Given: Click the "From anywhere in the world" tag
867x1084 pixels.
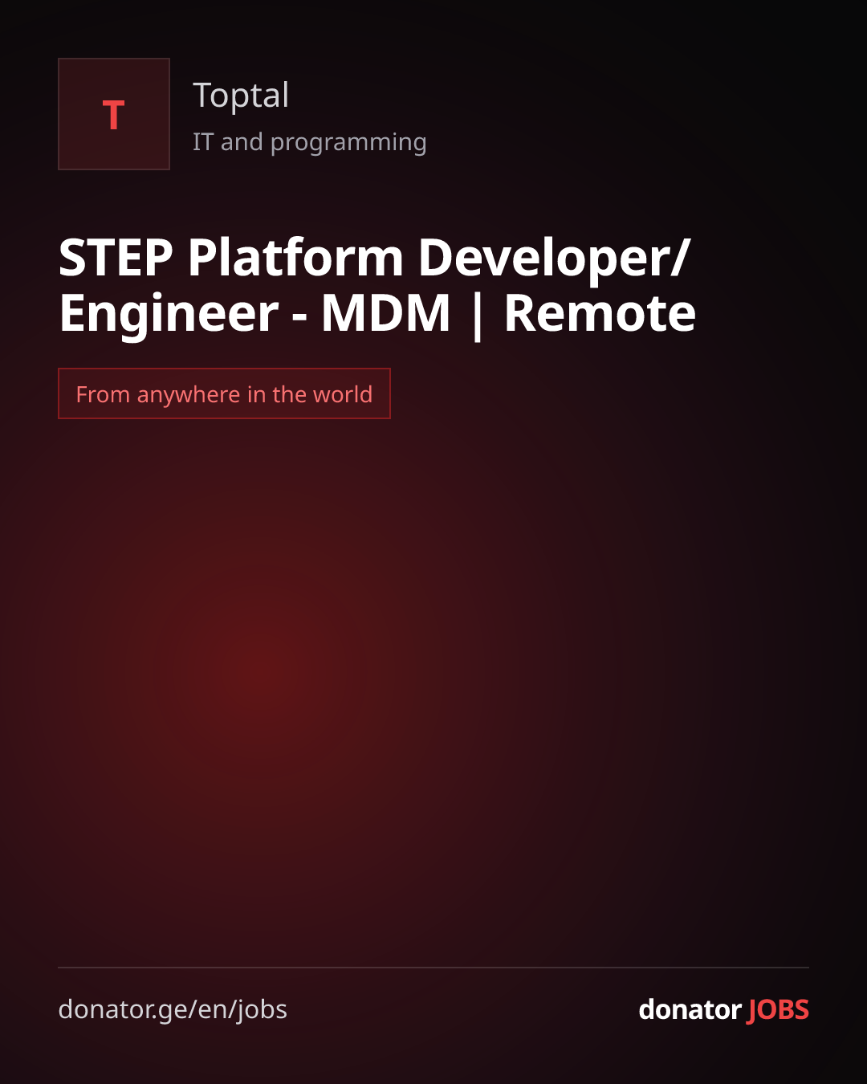Looking at the screenshot, I should click(224, 393).
